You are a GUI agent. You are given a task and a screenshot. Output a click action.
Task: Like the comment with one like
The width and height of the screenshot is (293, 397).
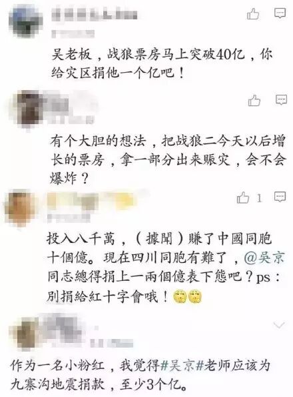click(x=243, y=197)
